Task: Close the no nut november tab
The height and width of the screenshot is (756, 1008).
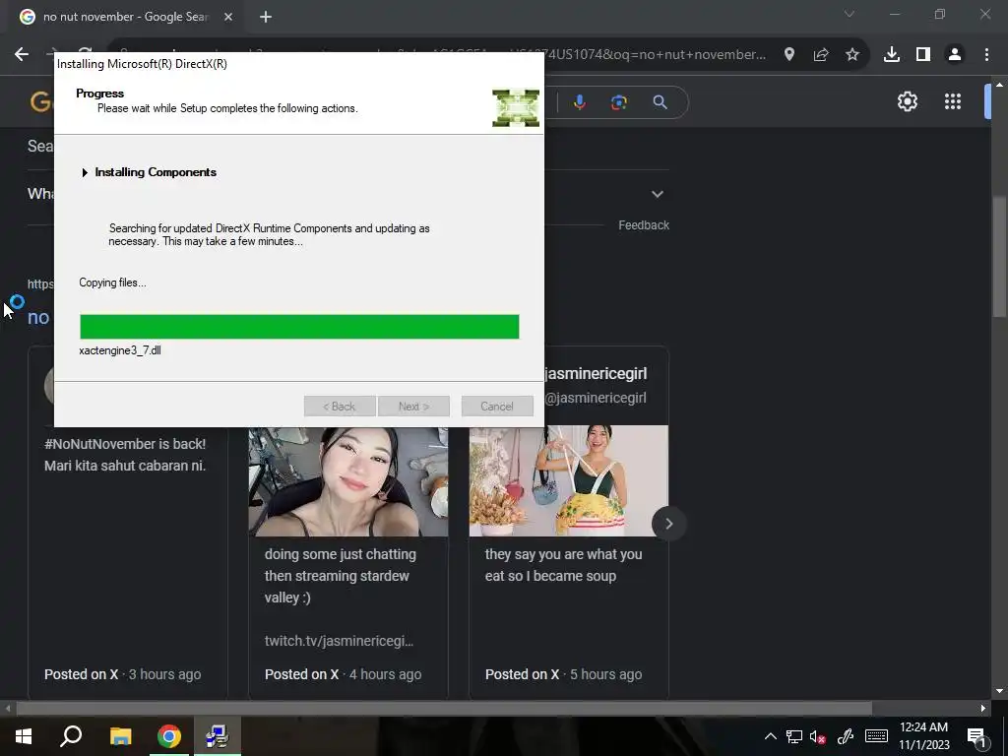Action: [x=228, y=17]
